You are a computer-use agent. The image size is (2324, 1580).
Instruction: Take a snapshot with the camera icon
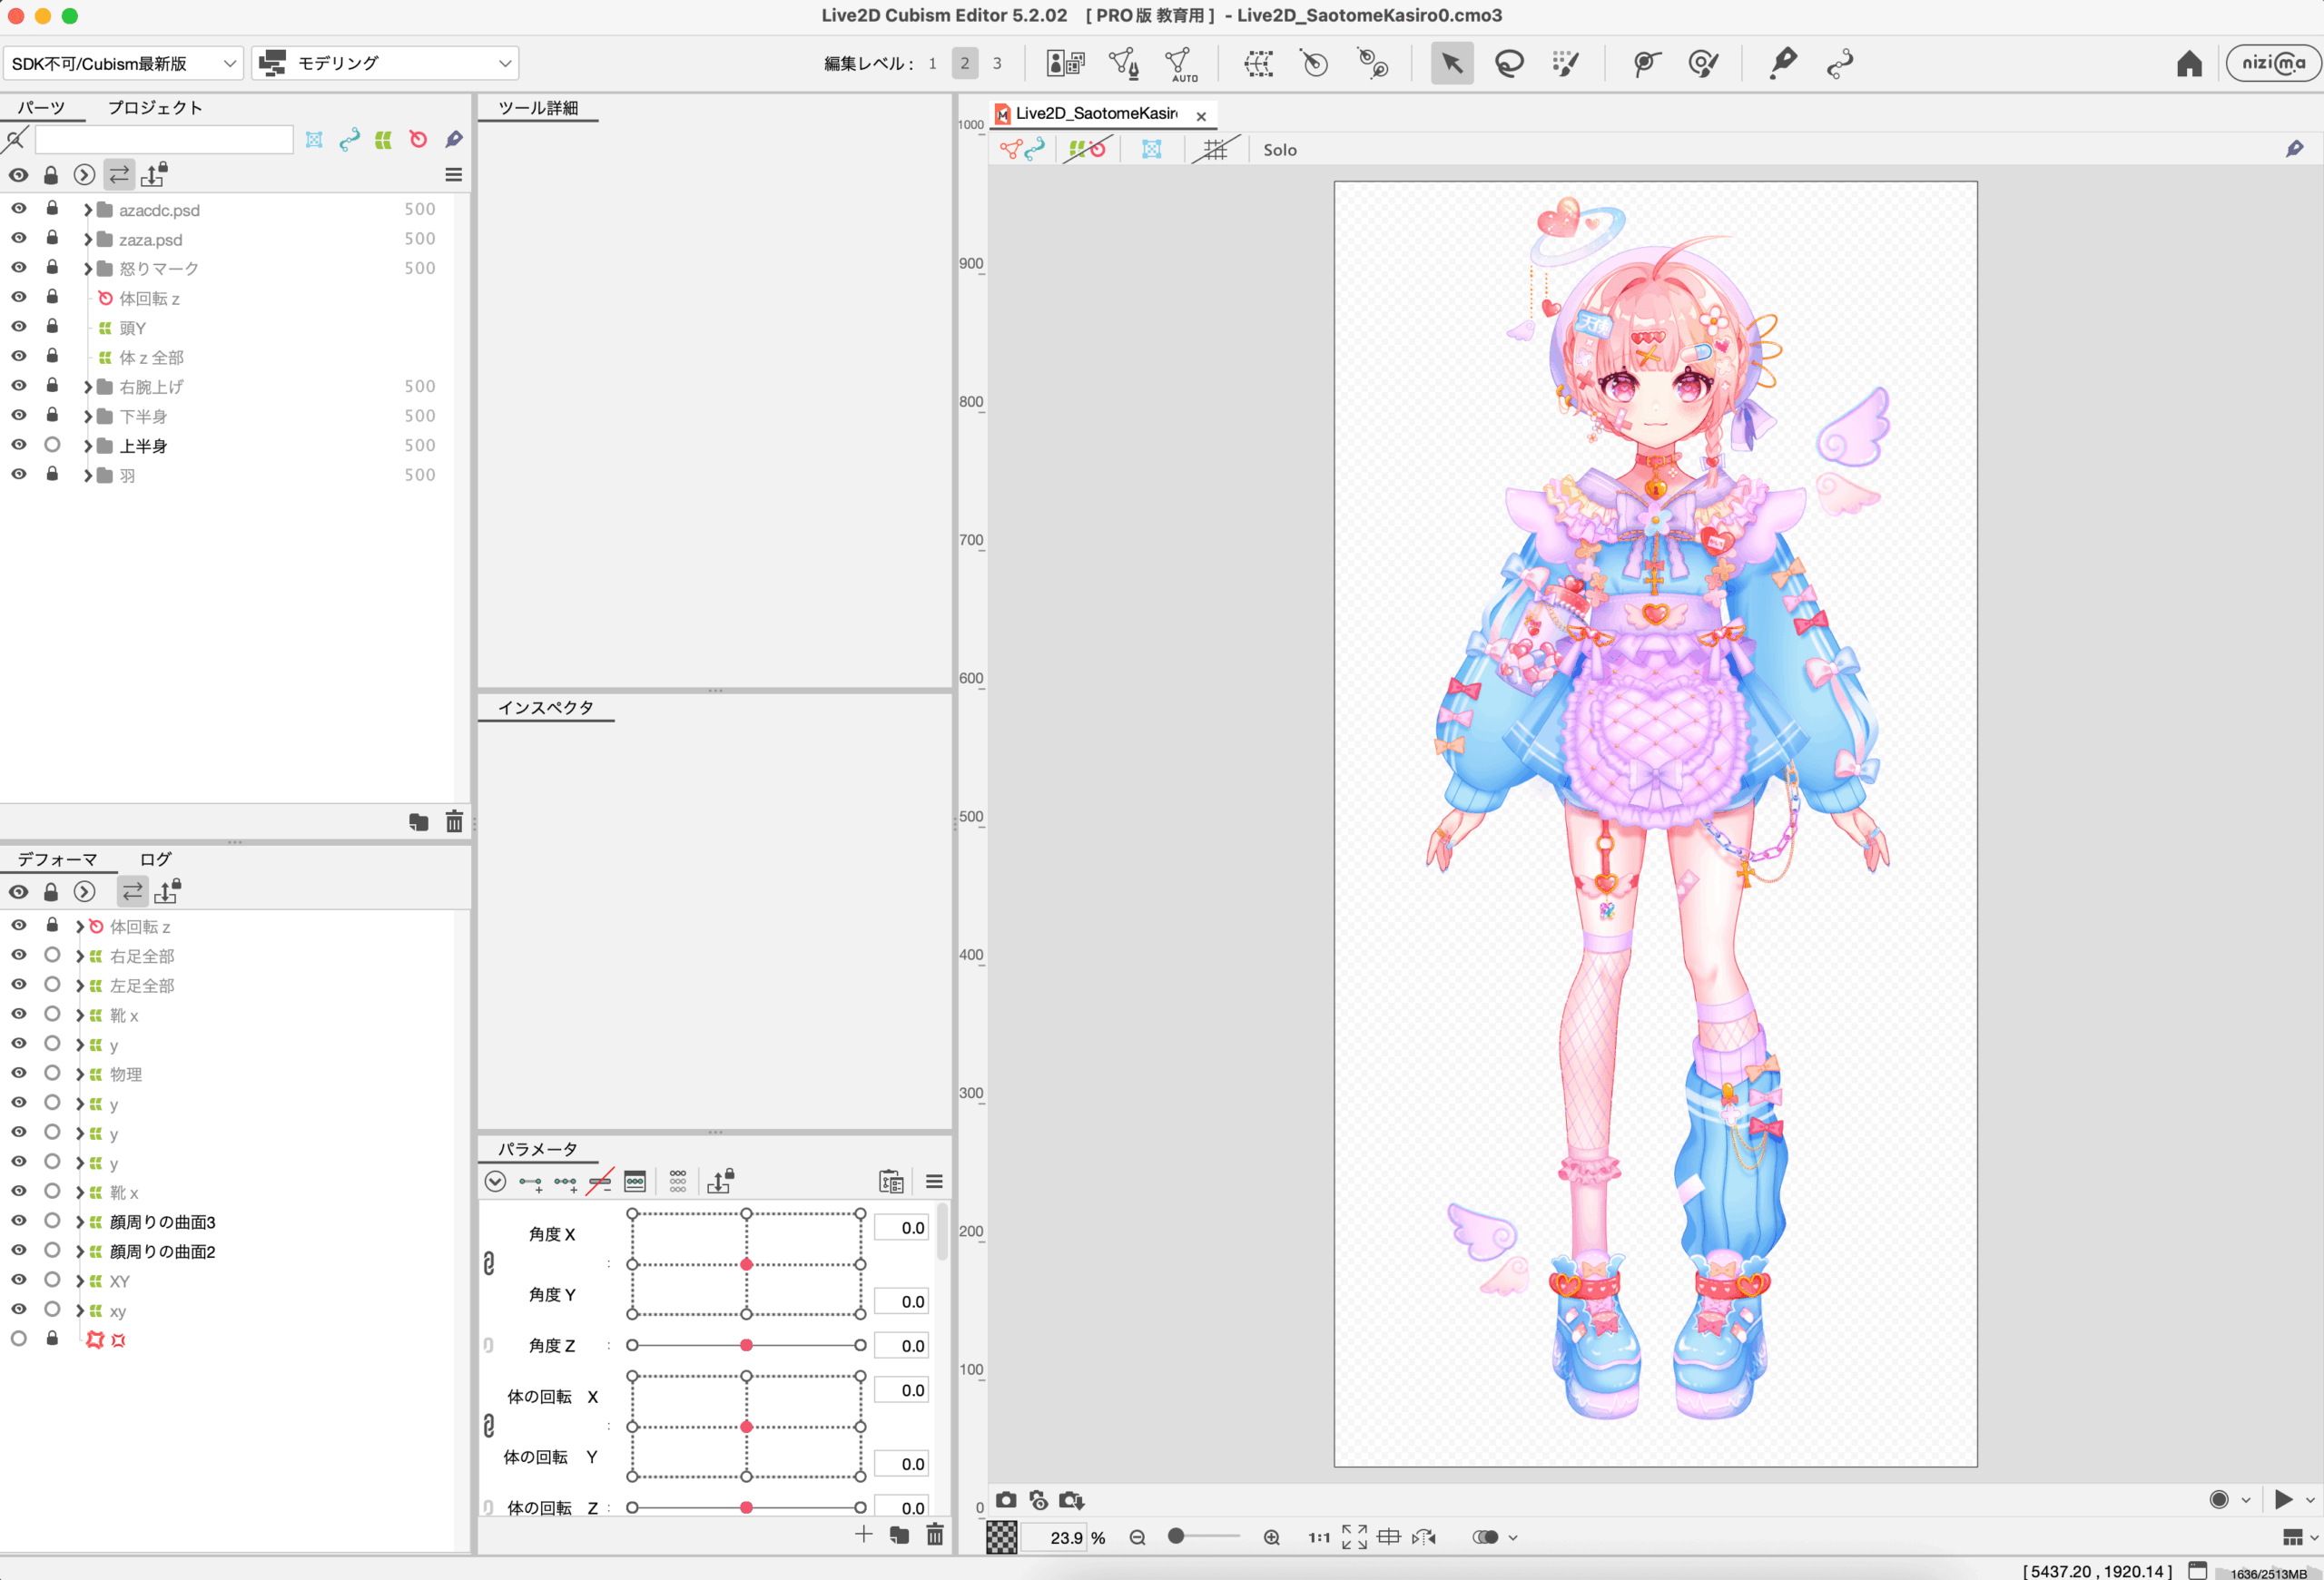[x=1006, y=1500]
